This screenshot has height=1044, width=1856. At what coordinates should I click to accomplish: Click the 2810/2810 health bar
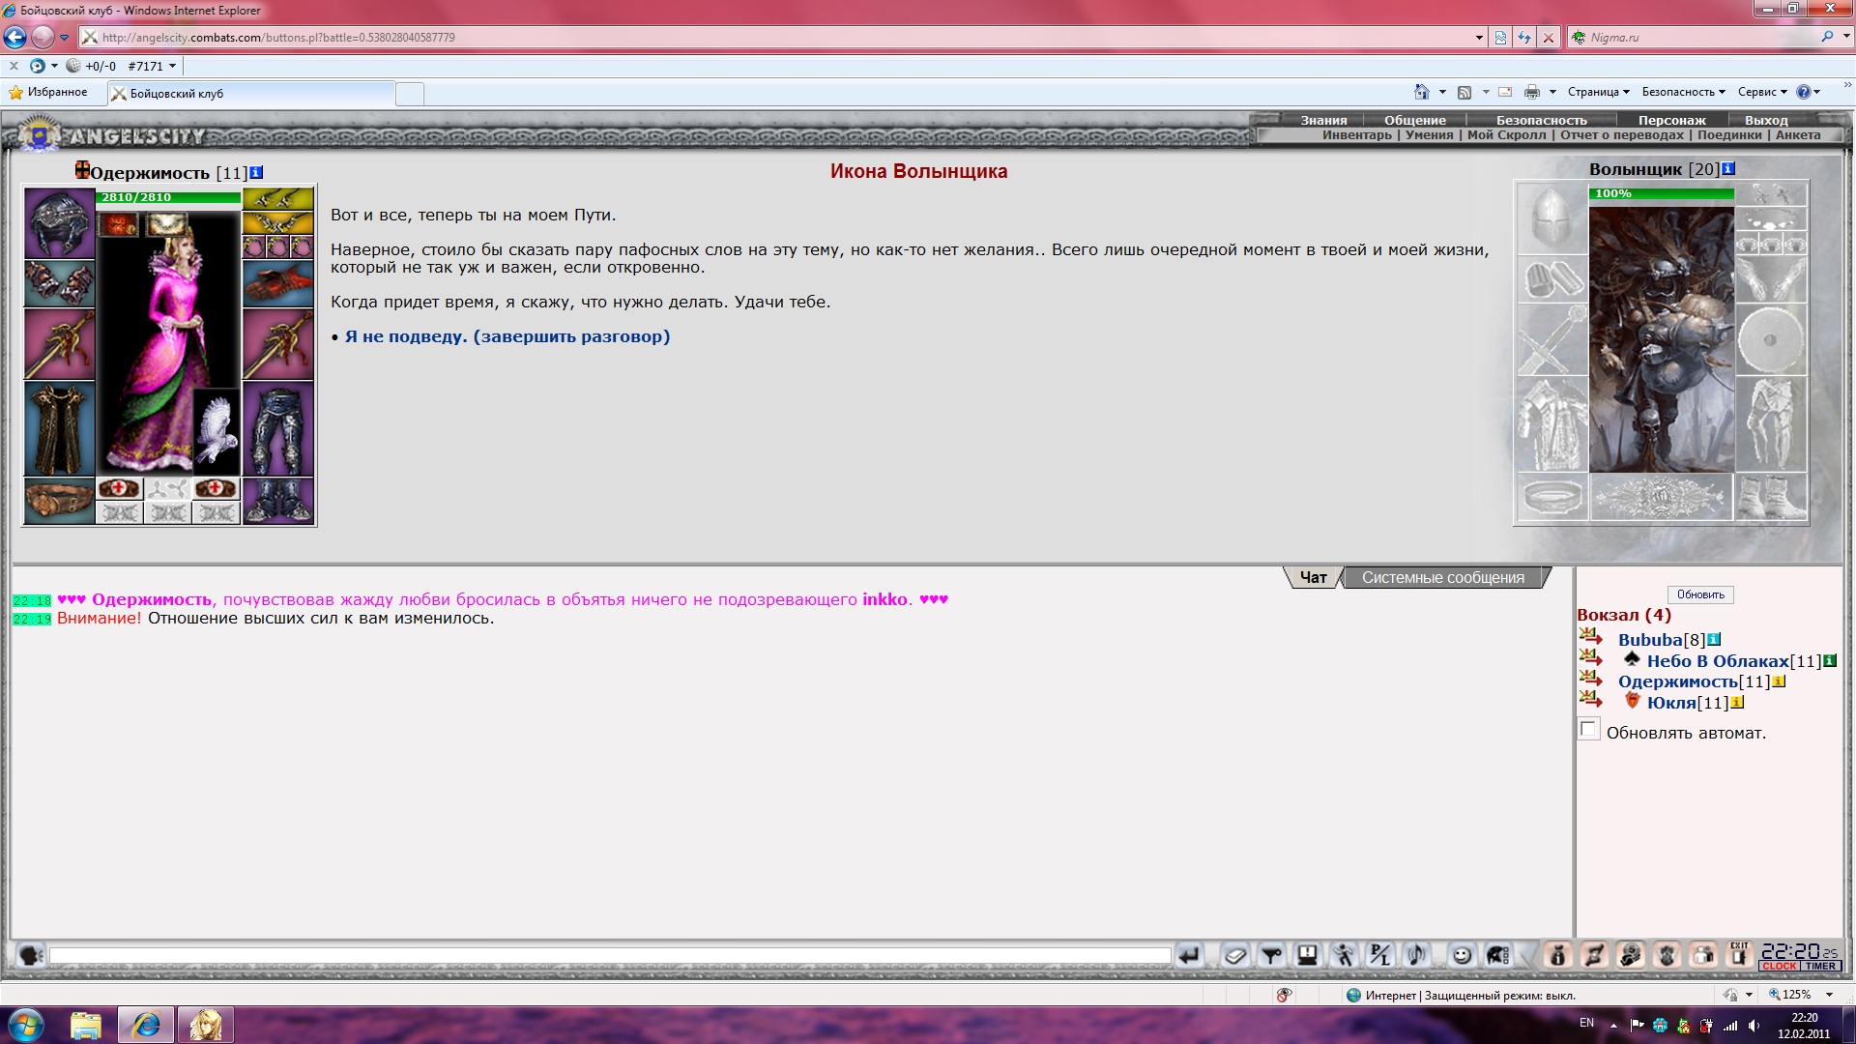point(168,197)
